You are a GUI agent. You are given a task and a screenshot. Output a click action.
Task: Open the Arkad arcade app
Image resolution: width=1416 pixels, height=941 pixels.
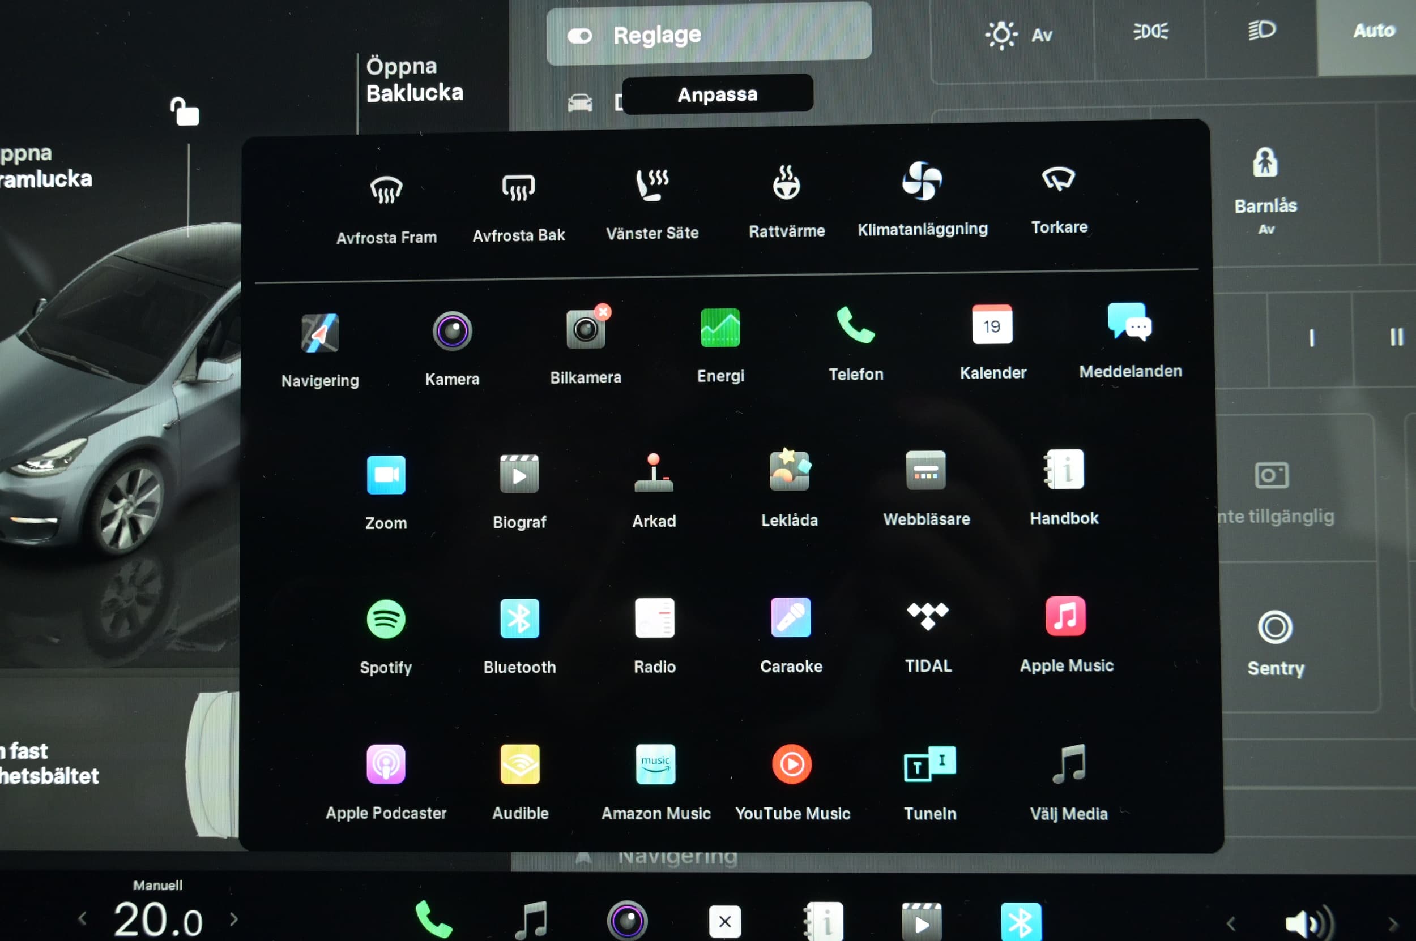pyautogui.click(x=654, y=490)
